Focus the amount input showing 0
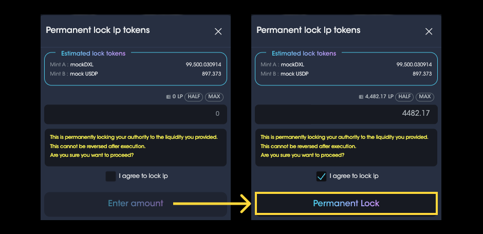Viewport: 483px width, 234px height. 136,114
